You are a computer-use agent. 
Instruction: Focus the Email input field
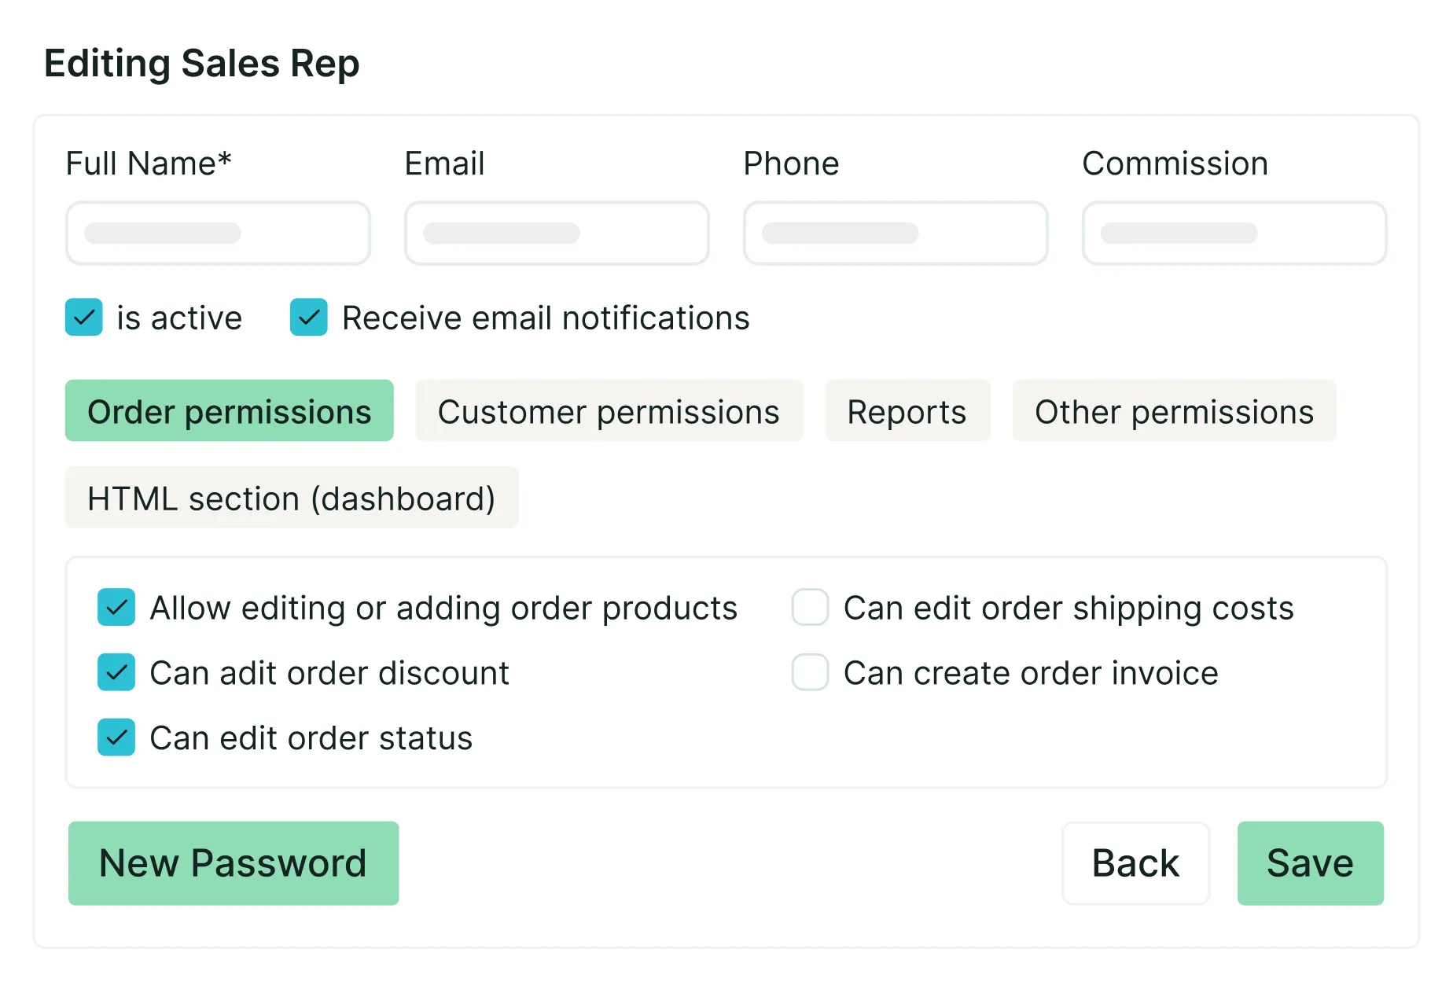pos(557,234)
